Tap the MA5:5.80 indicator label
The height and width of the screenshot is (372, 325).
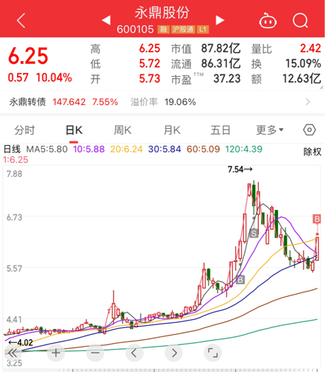(x=47, y=150)
